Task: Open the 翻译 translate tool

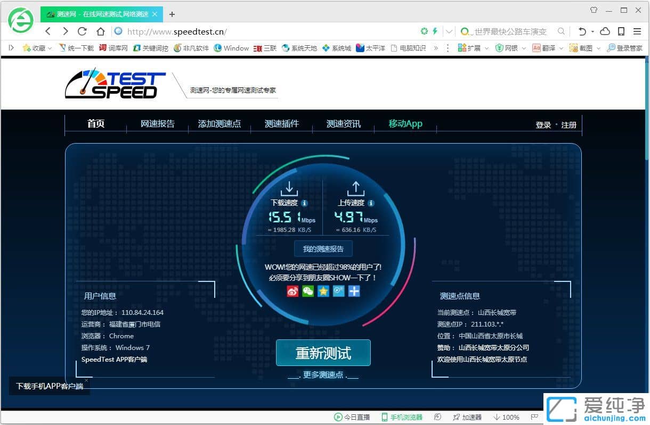Action: [x=547, y=47]
